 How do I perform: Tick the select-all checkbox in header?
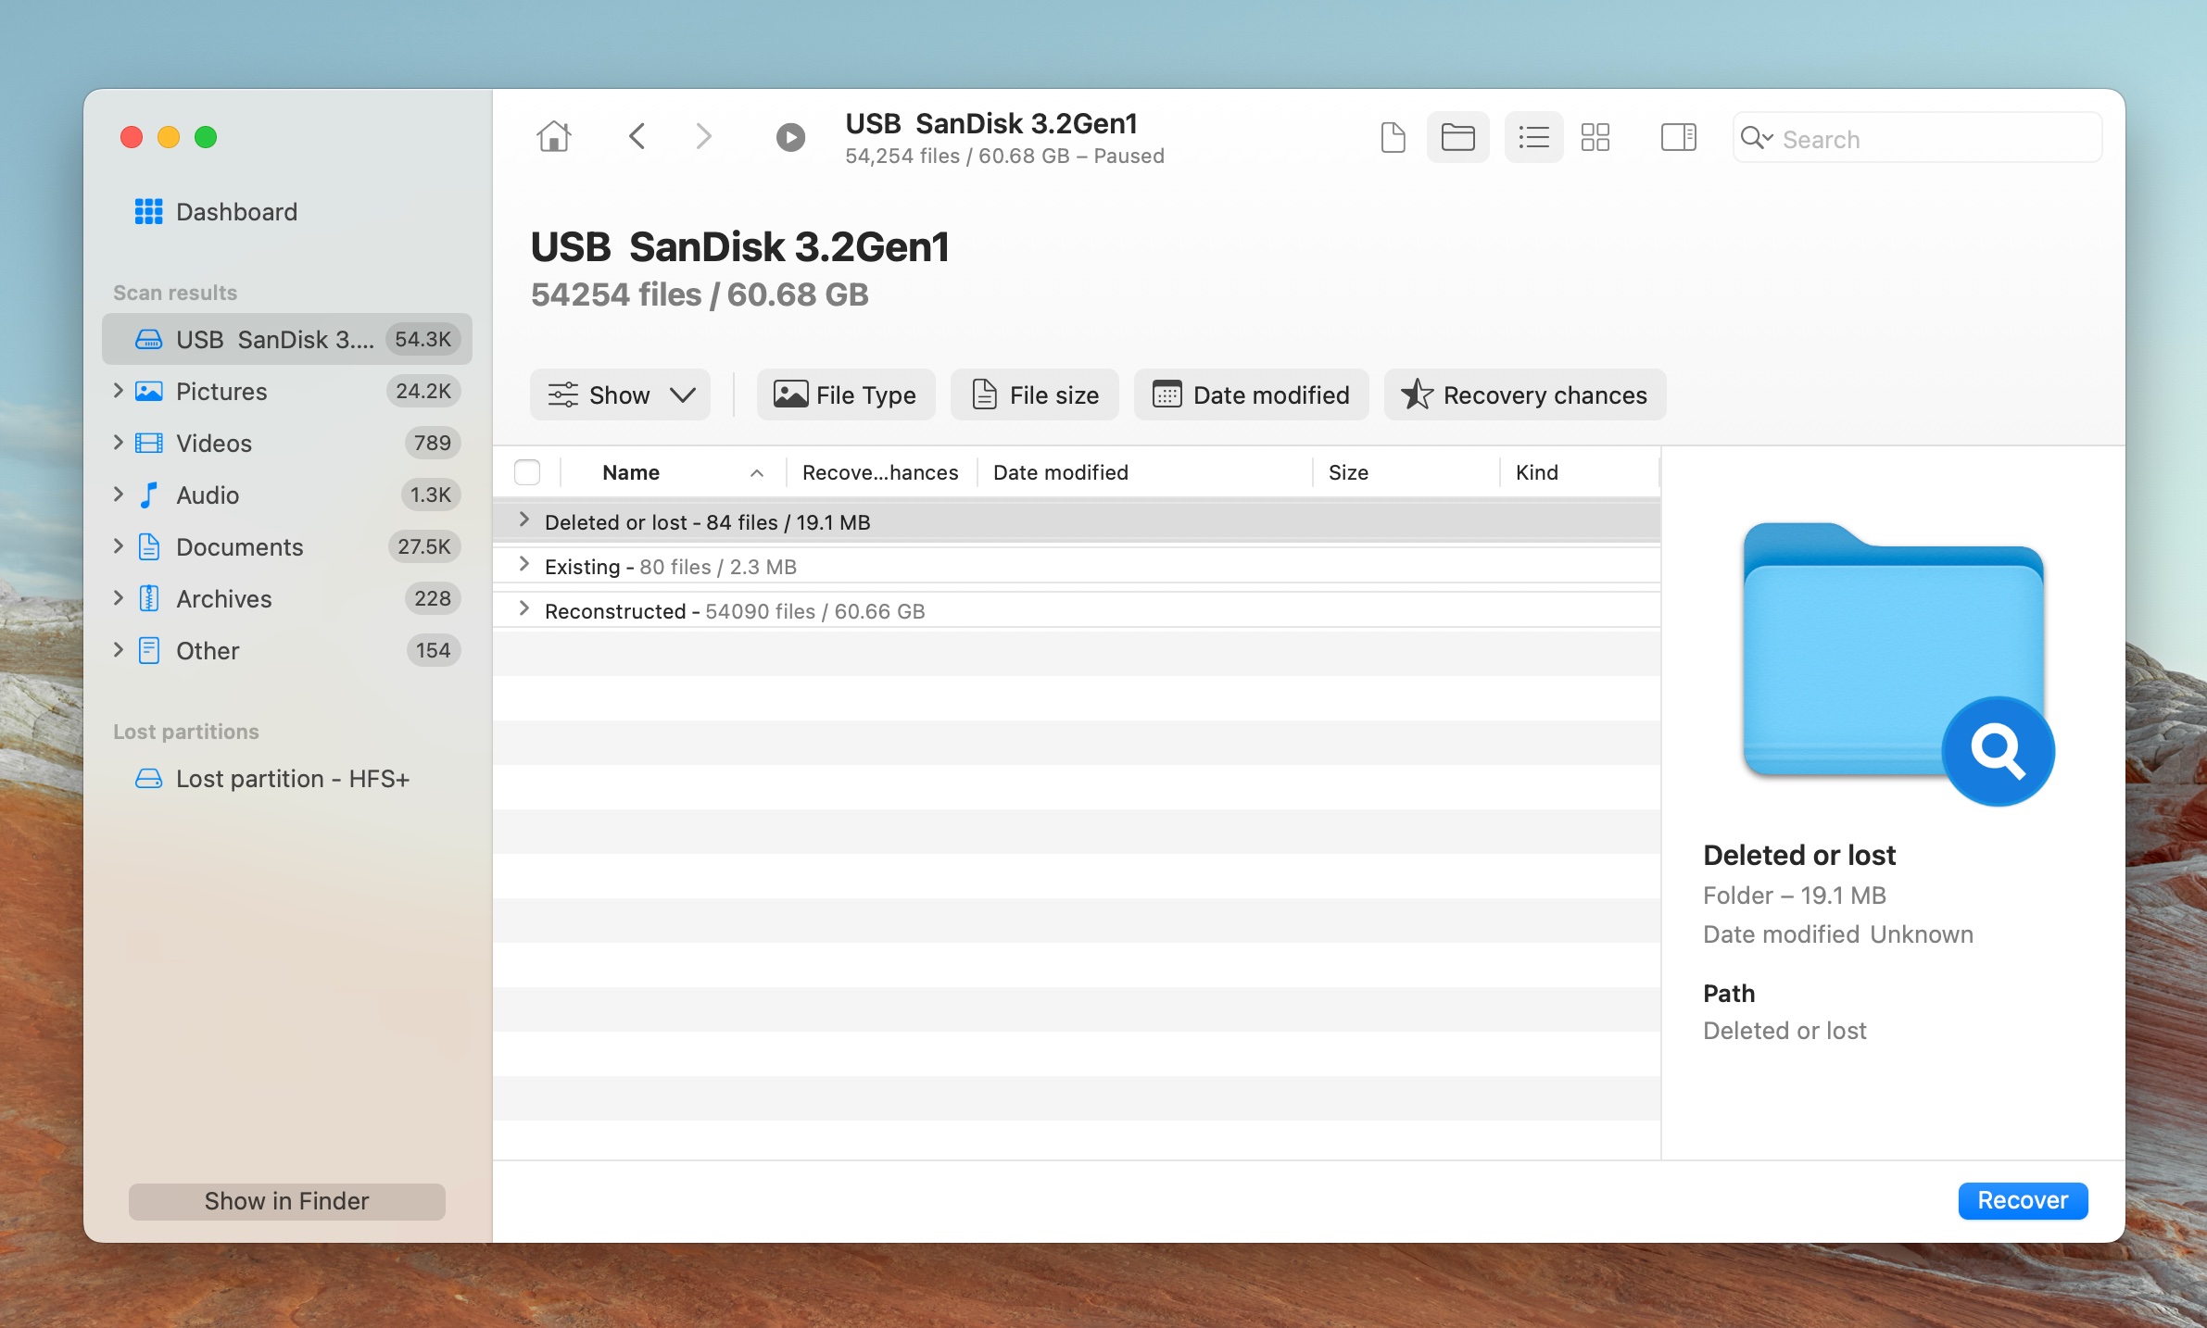pyautogui.click(x=527, y=472)
